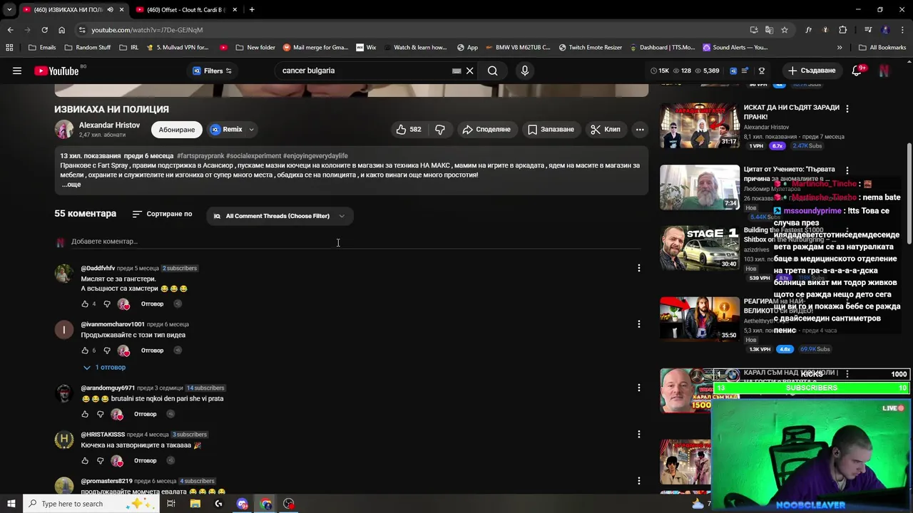Image resolution: width=913 pixels, height=513 pixels.
Task: Open the All Bookmarks folder
Action: click(x=882, y=48)
